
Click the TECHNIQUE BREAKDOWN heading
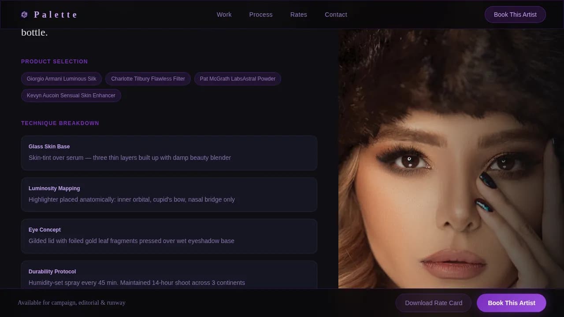60,123
